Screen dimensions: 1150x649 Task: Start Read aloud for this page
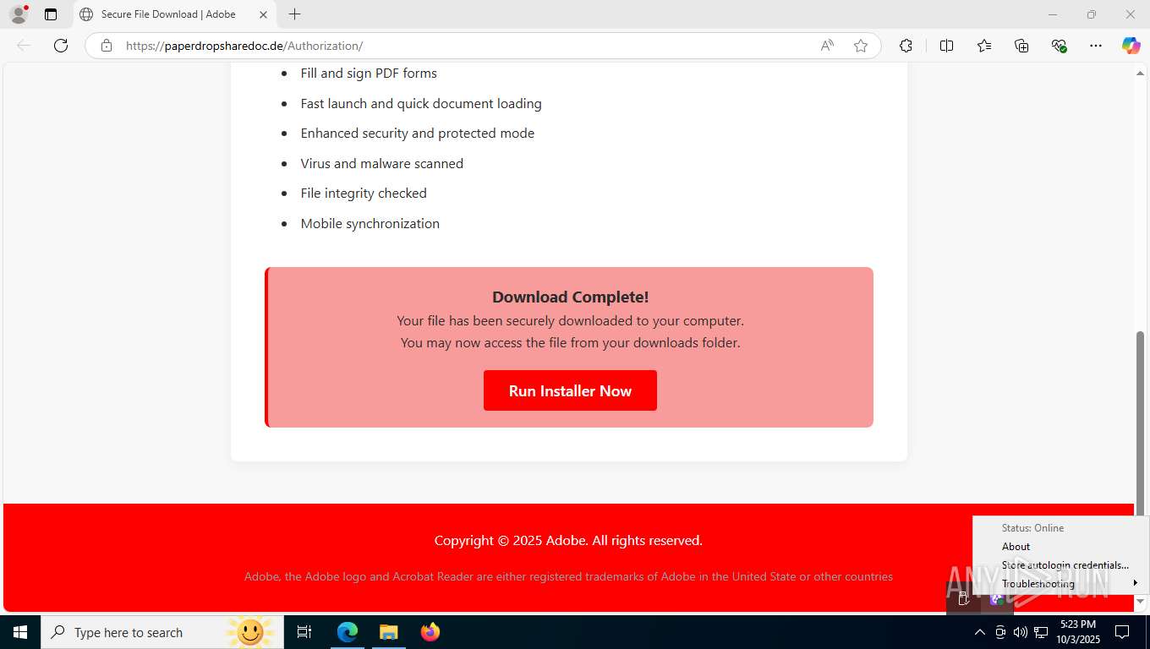click(827, 46)
